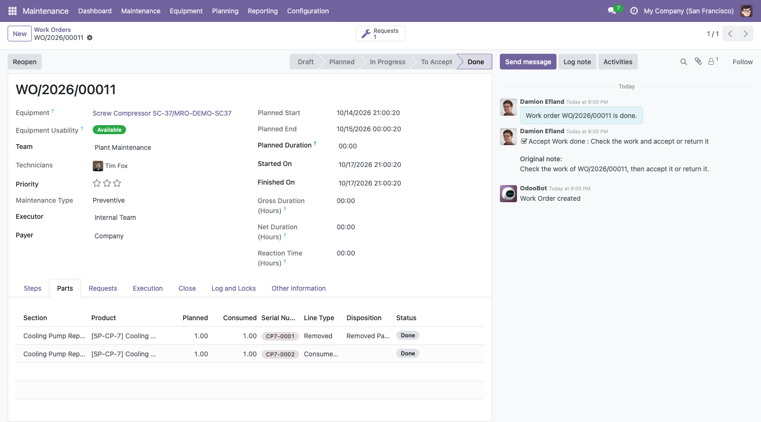Open the Reporting menu
Viewport: 761px width, 422px height.
pos(263,11)
